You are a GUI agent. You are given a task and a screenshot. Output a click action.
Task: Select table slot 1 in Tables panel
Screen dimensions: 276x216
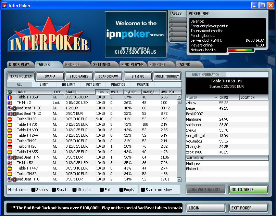[x=178, y=20]
